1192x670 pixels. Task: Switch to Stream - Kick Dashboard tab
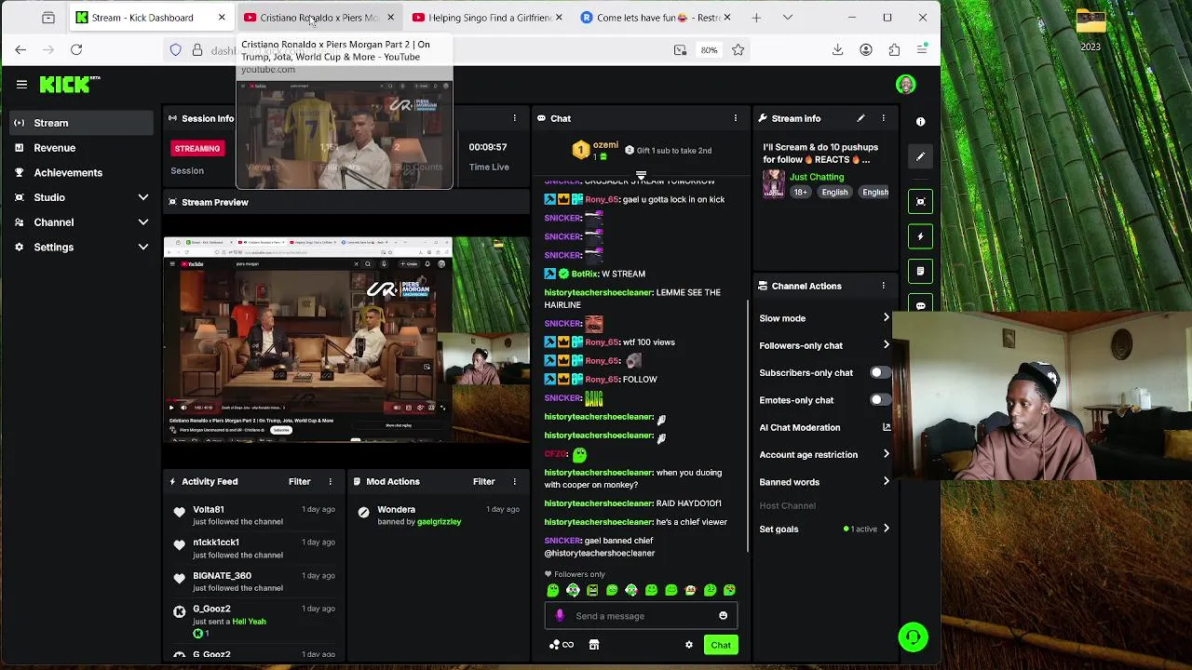click(x=151, y=18)
